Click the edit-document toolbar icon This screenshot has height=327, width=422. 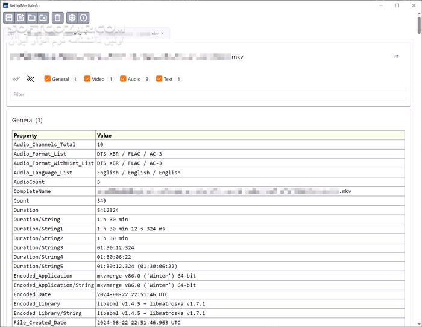(x=20, y=18)
